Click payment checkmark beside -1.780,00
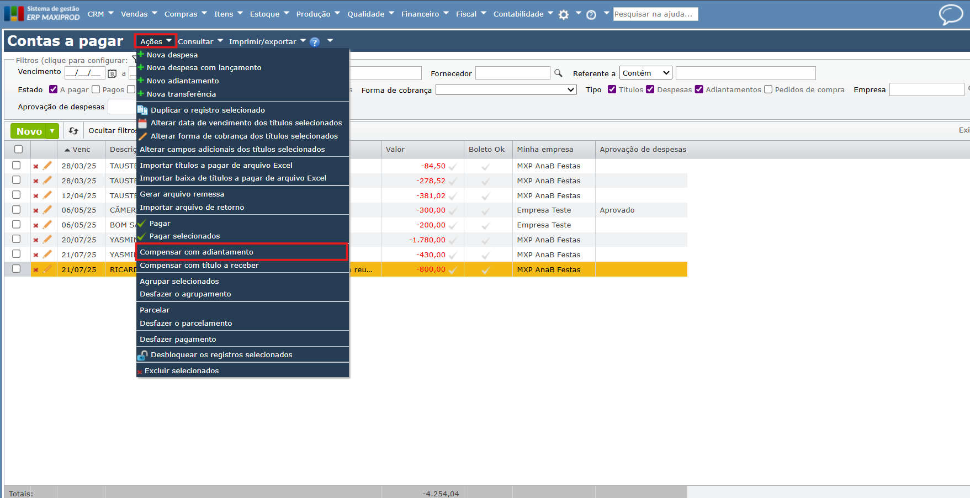This screenshot has width=970, height=498. coord(453,240)
